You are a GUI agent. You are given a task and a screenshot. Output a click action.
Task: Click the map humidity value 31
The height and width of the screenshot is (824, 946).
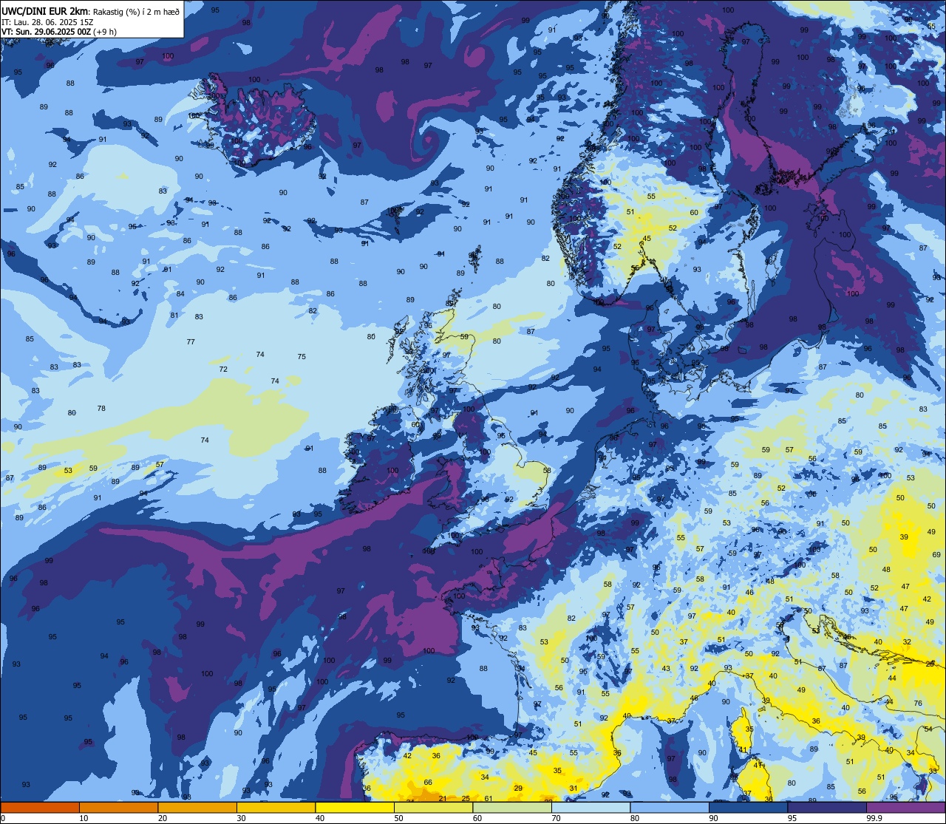[x=573, y=788]
